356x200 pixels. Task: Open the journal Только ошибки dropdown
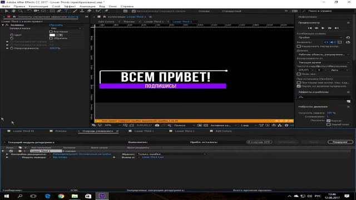(172, 154)
